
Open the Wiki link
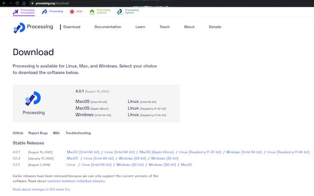[56, 133]
